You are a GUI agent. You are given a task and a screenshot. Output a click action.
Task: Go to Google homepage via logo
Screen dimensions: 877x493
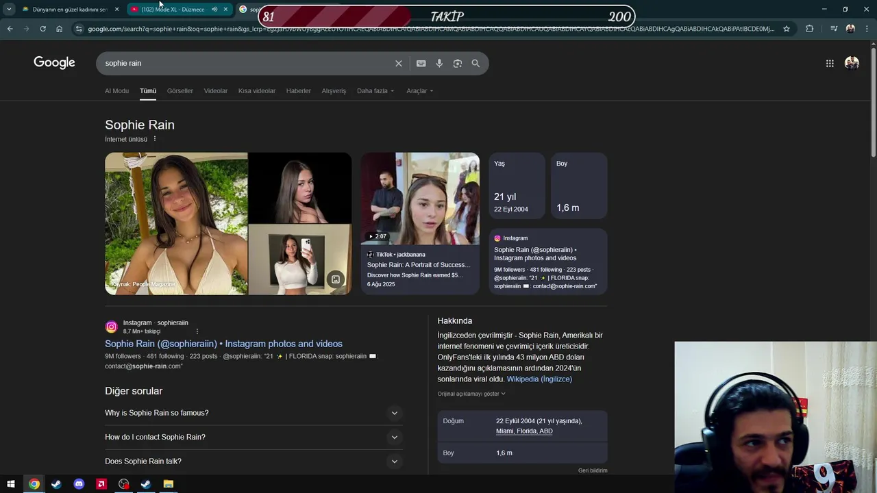pos(54,63)
